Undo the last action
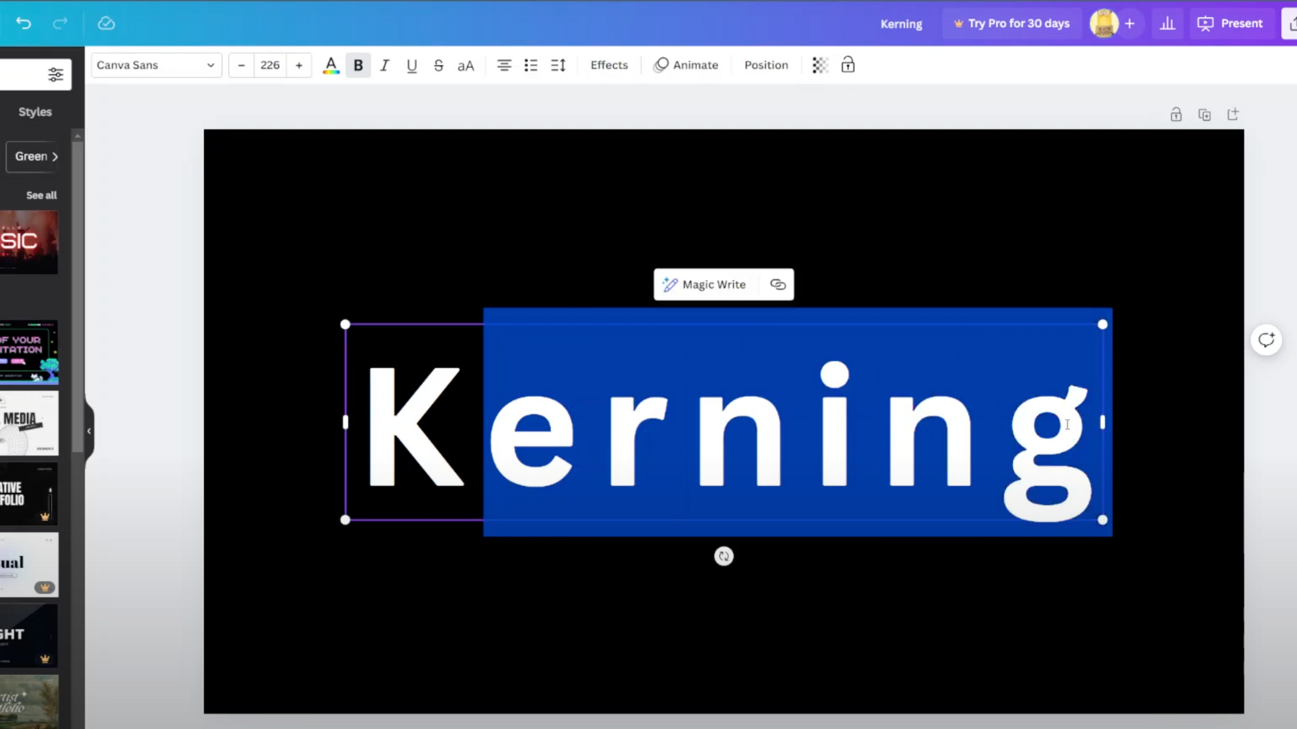Screen dimensions: 1297x729 tap(23, 23)
